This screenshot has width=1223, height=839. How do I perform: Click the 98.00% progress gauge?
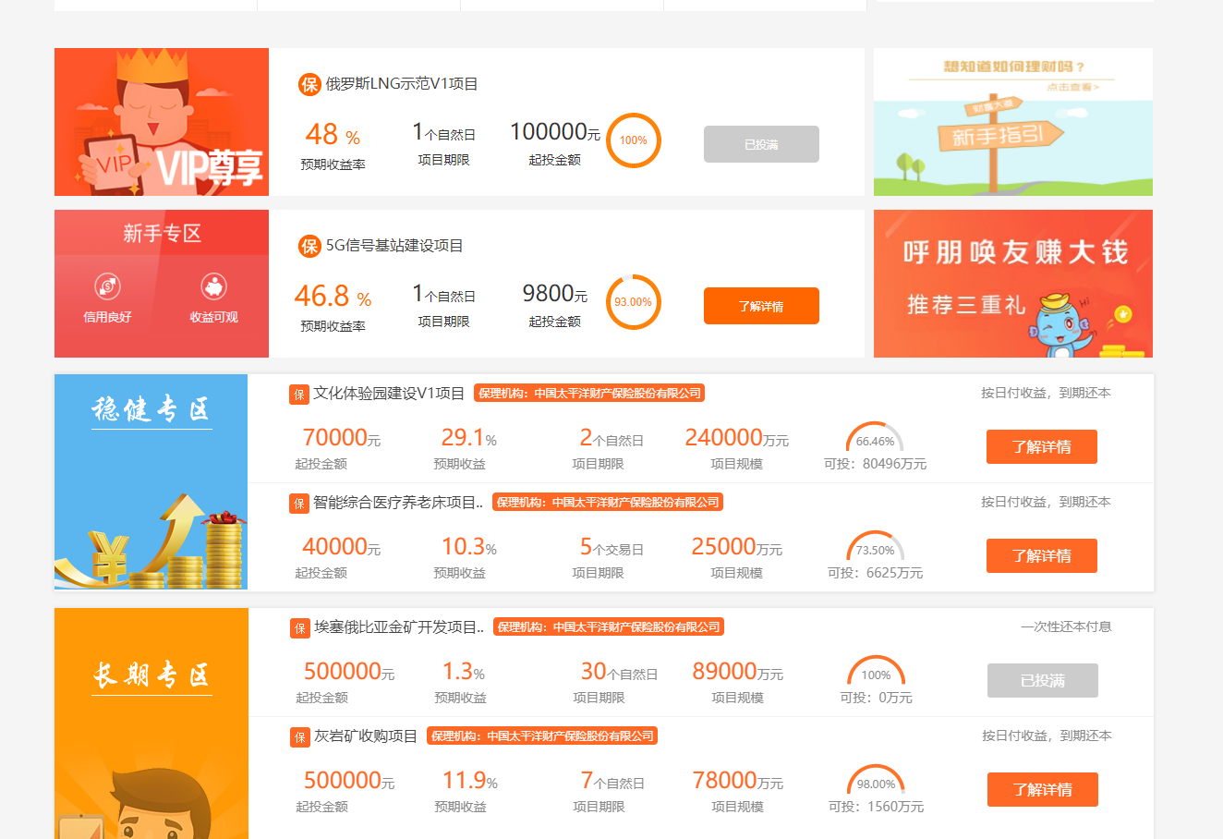[x=876, y=780]
